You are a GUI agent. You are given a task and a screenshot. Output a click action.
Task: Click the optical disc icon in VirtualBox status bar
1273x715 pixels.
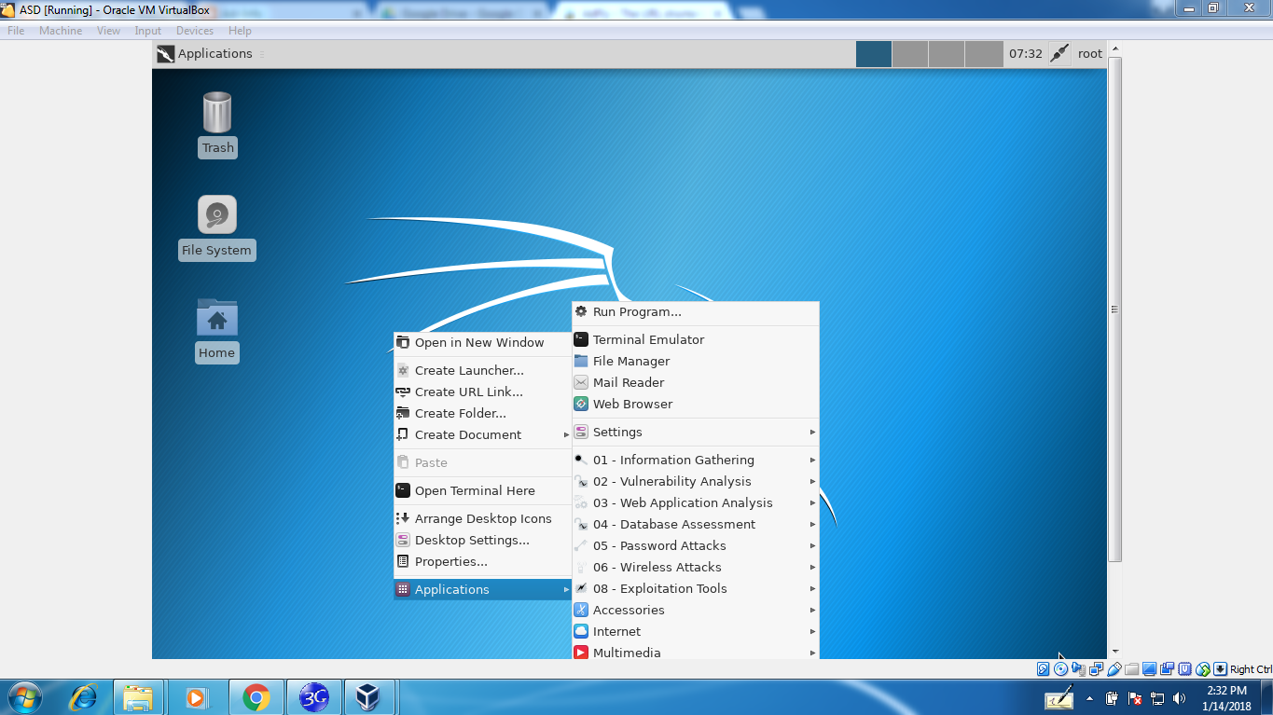(x=1060, y=668)
